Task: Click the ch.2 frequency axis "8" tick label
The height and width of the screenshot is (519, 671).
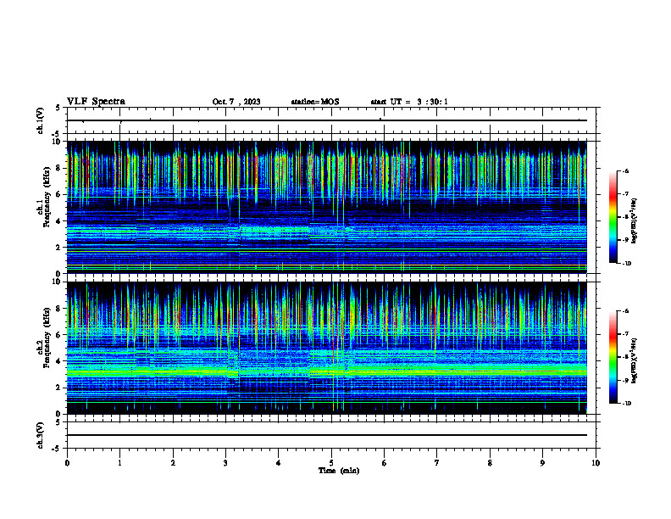Action: [x=59, y=309]
